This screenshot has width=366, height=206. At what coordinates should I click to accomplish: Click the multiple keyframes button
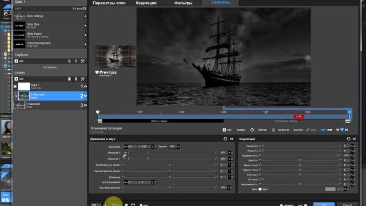[x=241, y=130]
